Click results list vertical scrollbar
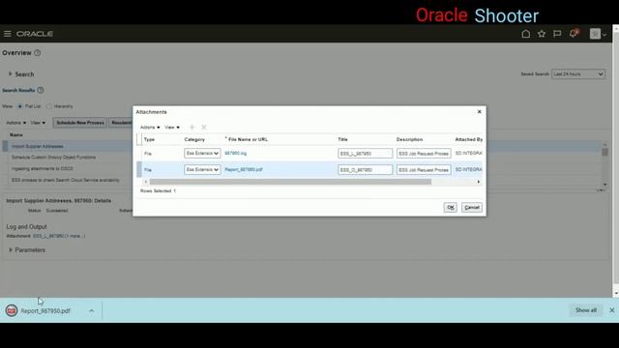Screen dimensions: 619x348 [x=604, y=153]
